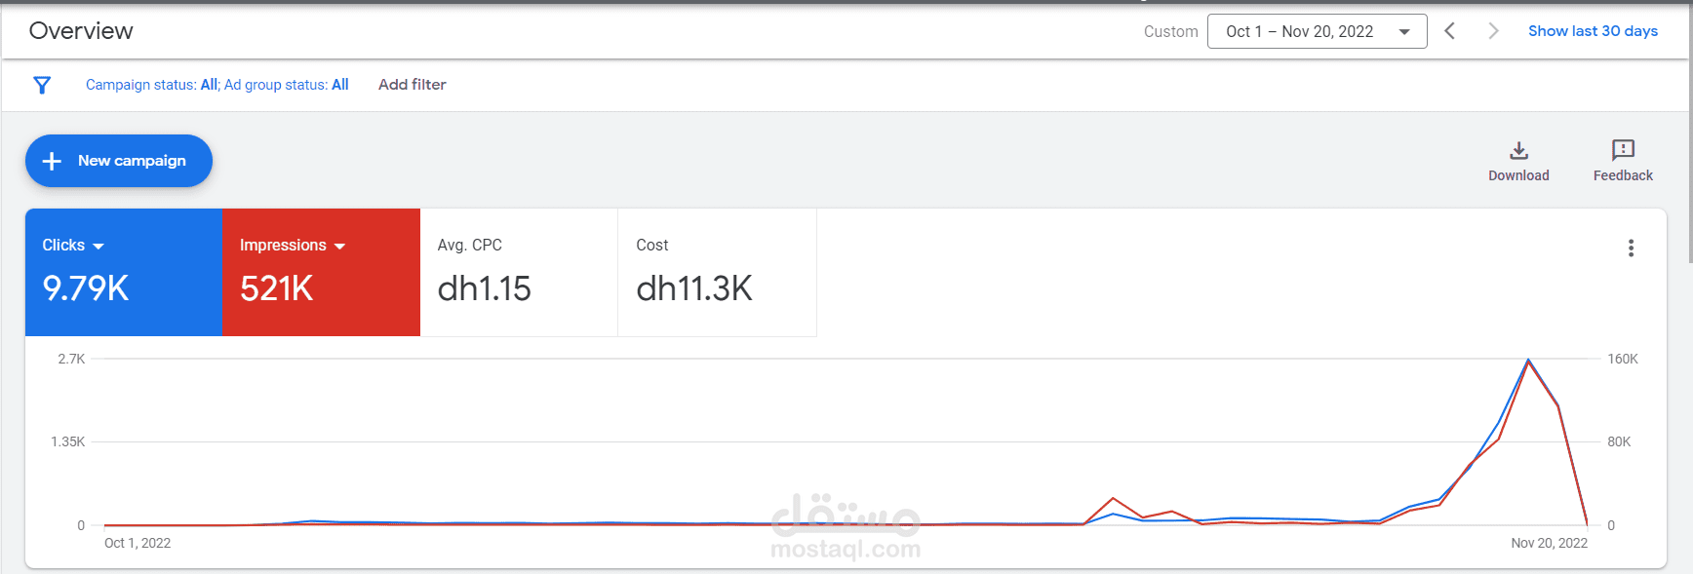1693x574 pixels.
Task: Select the Cost metric card
Action: tap(717, 273)
